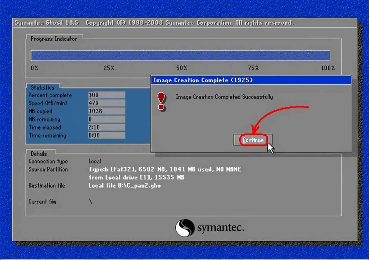
Task: Click the Time remaining value 0:00
Action: tap(107, 135)
